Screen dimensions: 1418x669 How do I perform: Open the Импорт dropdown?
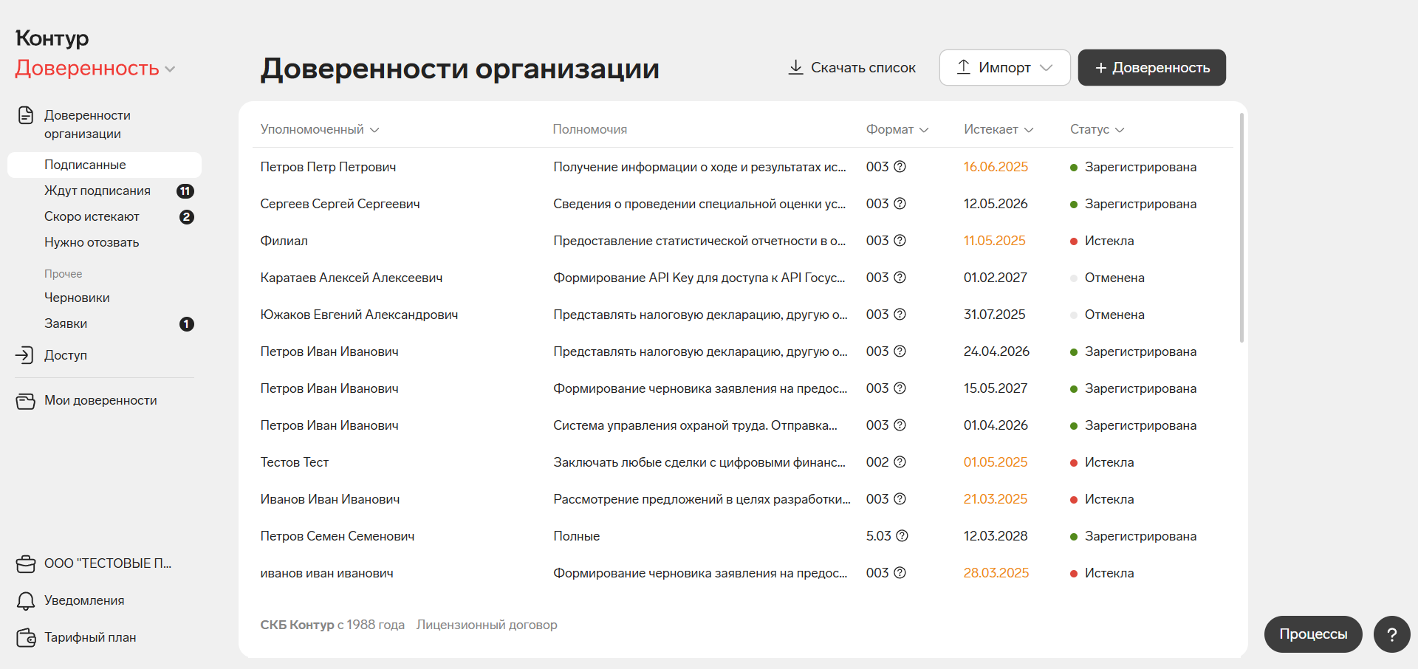pyautogui.click(x=1004, y=67)
